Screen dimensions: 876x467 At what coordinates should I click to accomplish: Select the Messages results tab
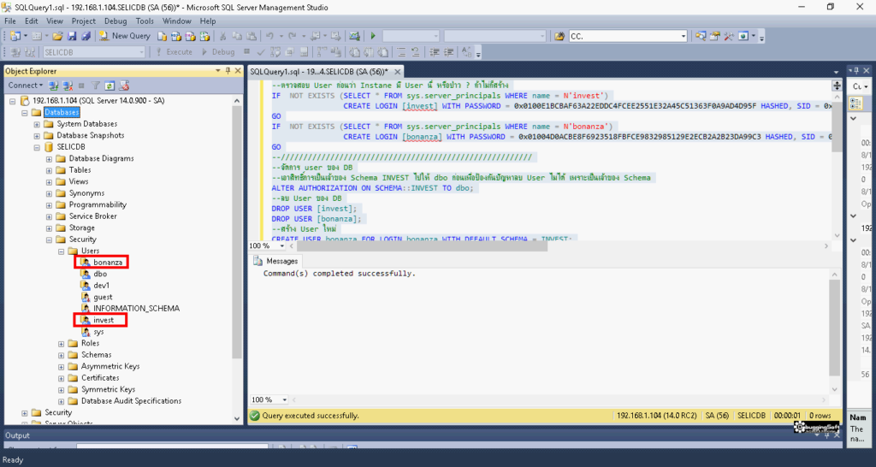click(x=276, y=261)
